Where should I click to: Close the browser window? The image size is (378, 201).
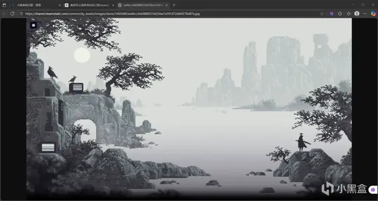click(373, 5)
